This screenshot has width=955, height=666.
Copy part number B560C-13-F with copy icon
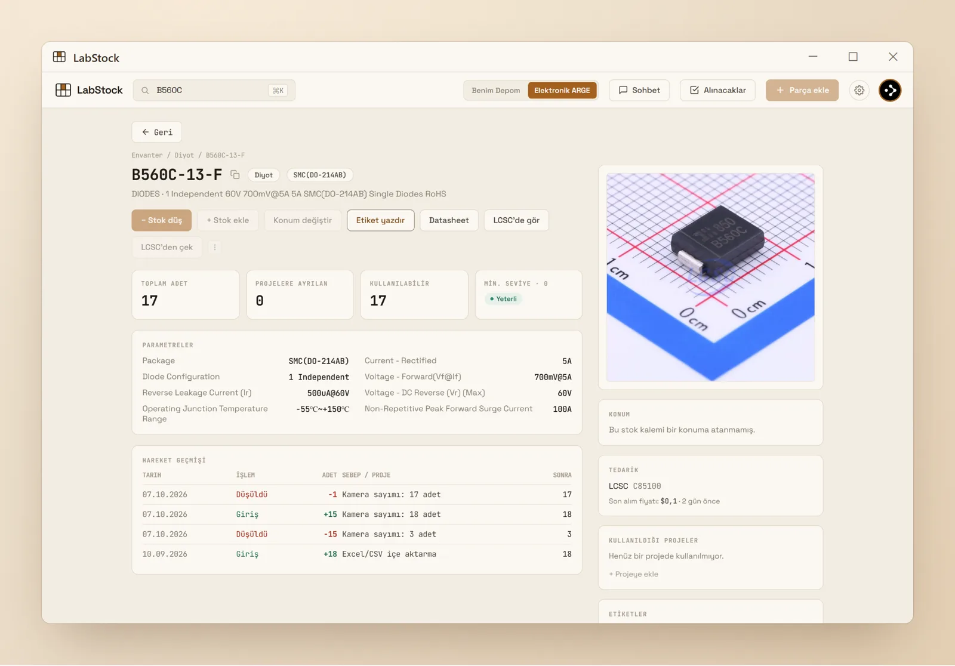click(x=235, y=175)
